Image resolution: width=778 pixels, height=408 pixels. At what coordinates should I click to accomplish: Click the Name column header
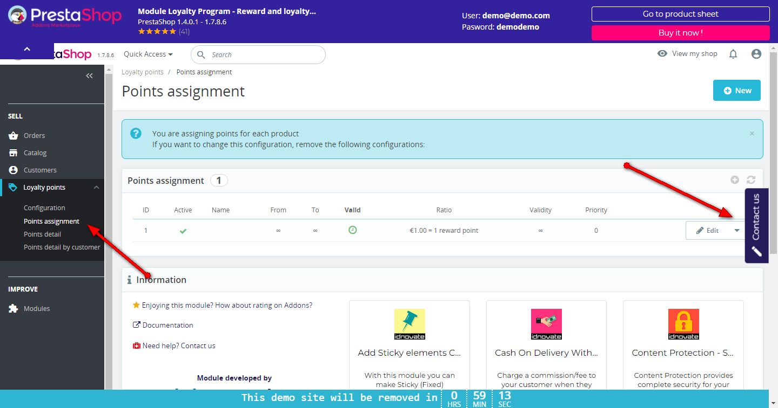coord(221,210)
